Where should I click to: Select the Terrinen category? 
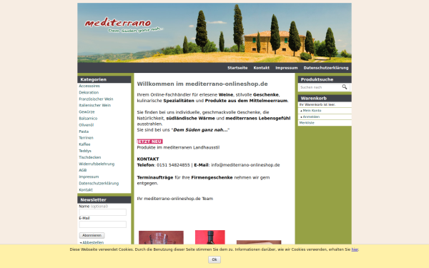click(x=86, y=138)
